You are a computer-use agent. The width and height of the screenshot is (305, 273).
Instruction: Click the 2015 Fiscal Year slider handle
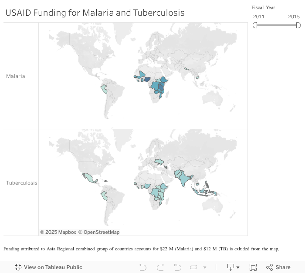click(x=298, y=25)
